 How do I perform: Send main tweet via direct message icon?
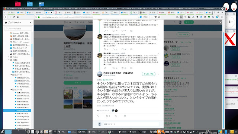(125, 116)
